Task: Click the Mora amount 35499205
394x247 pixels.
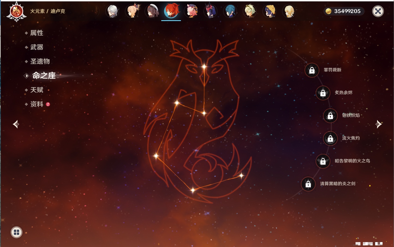Action: [347, 11]
